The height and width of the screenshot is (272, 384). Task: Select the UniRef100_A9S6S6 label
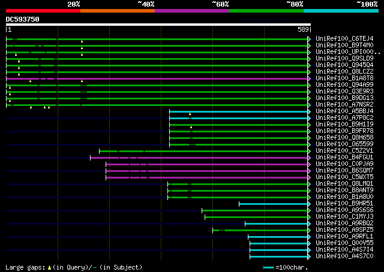(344, 210)
